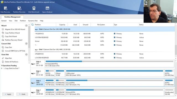The image size is (177, 99).
Task: Collapse the Wizard section
Action: (x=26, y=26)
